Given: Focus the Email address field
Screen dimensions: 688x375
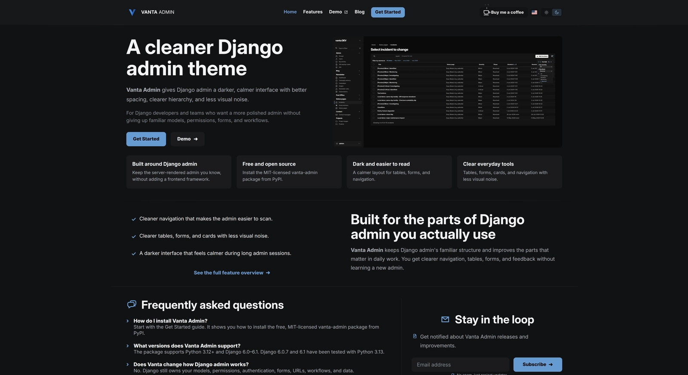Looking at the screenshot, I should (x=460, y=365).
